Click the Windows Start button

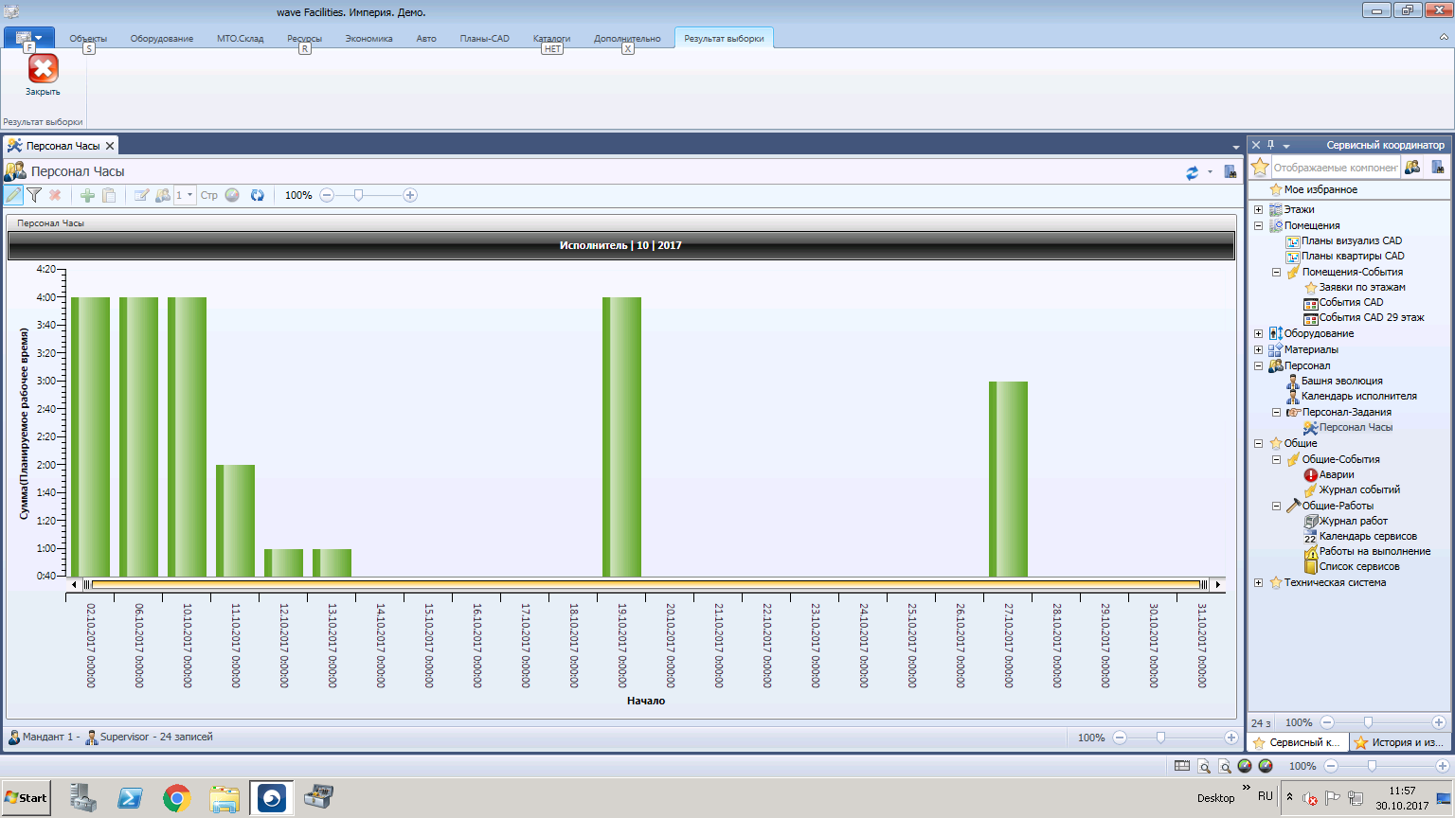coord(26,797)
